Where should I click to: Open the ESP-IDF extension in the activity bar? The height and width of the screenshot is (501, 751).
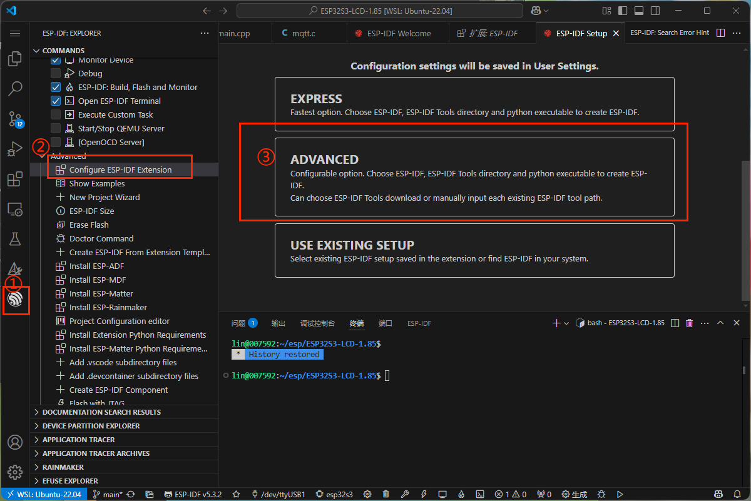click(x=16, y=301)
